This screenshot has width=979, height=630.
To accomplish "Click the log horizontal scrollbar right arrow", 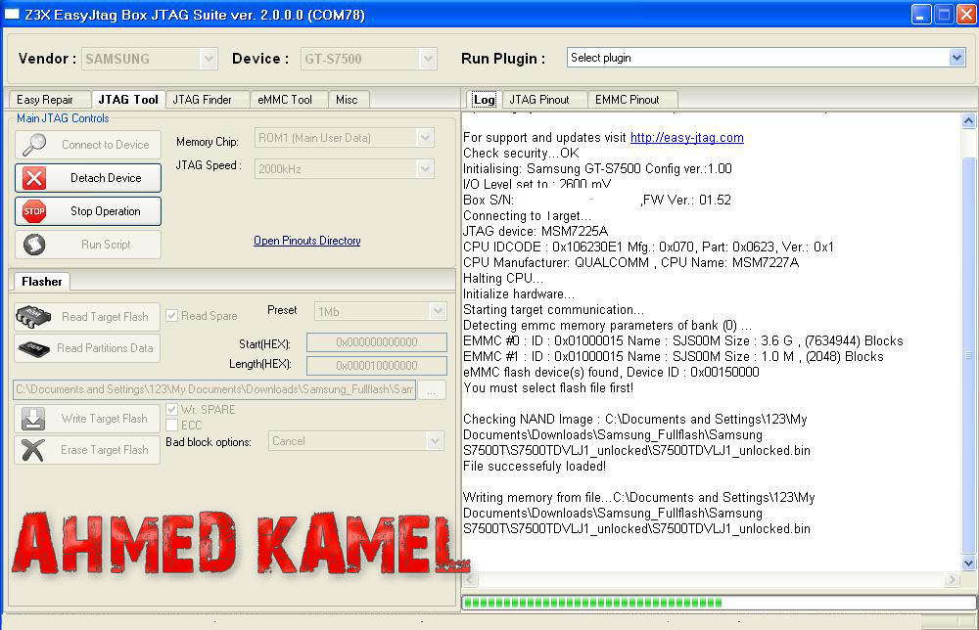I will 953,579.
